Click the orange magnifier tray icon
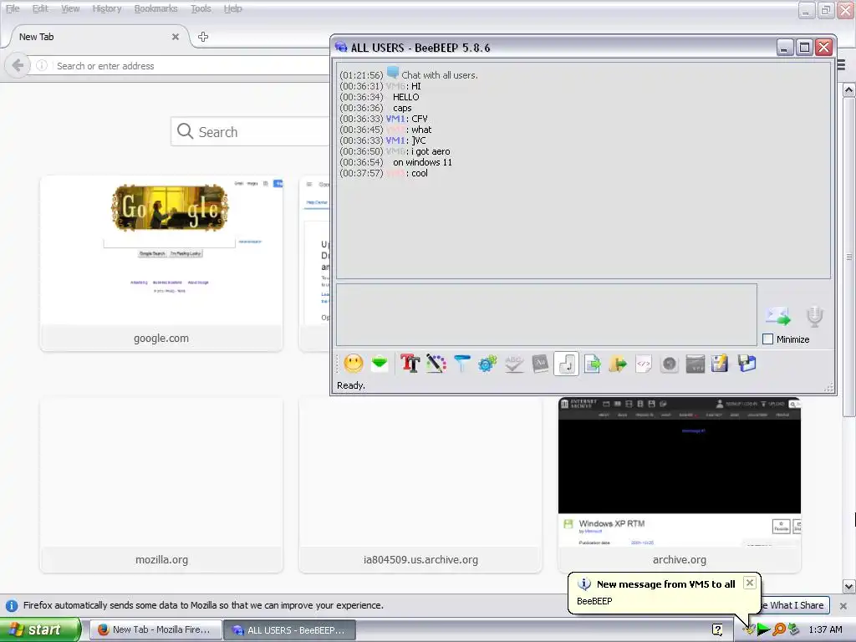 (x=779, y=629)
